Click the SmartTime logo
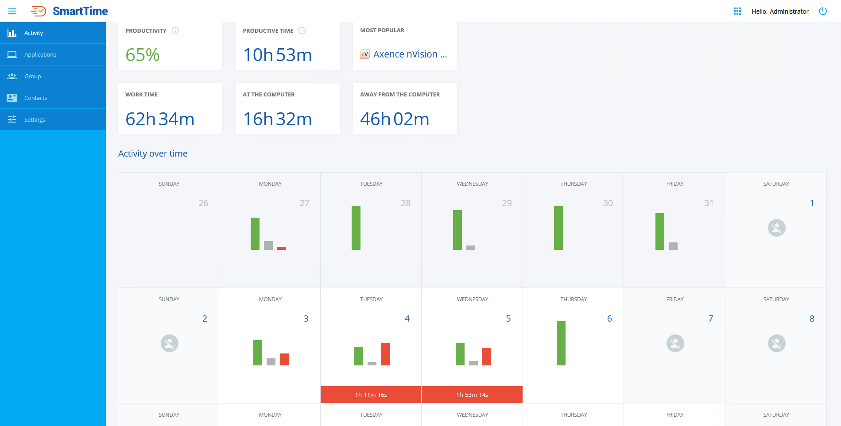The height and width of the screenshot is (426, 841). tap(70, 11)
